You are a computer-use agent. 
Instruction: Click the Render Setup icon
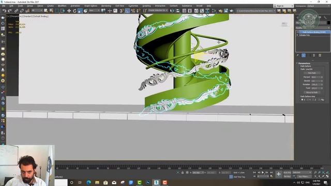click(x=220, y=10)
